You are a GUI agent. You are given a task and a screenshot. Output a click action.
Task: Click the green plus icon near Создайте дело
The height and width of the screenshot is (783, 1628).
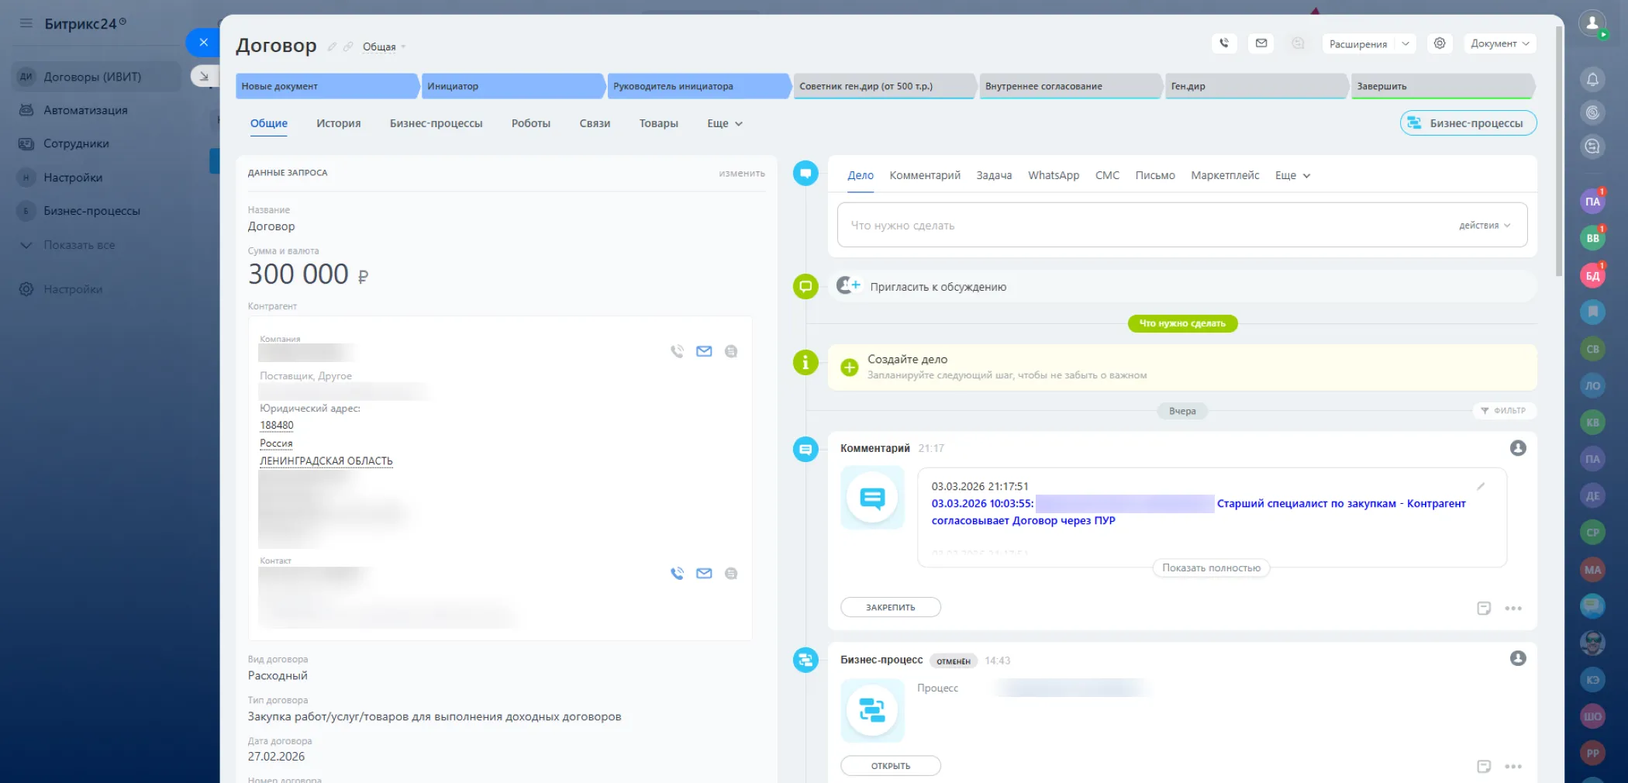click(x=850, y=367)
